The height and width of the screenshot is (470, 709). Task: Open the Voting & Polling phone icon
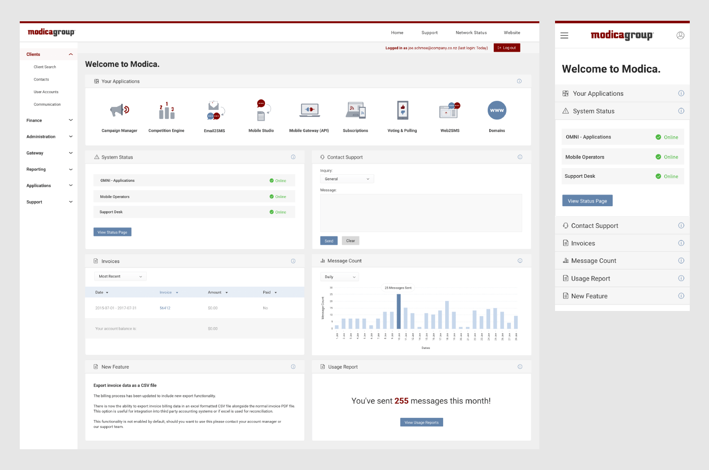403,110
